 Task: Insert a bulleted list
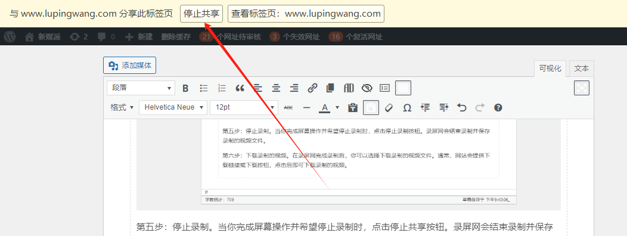tap(204, 88)
